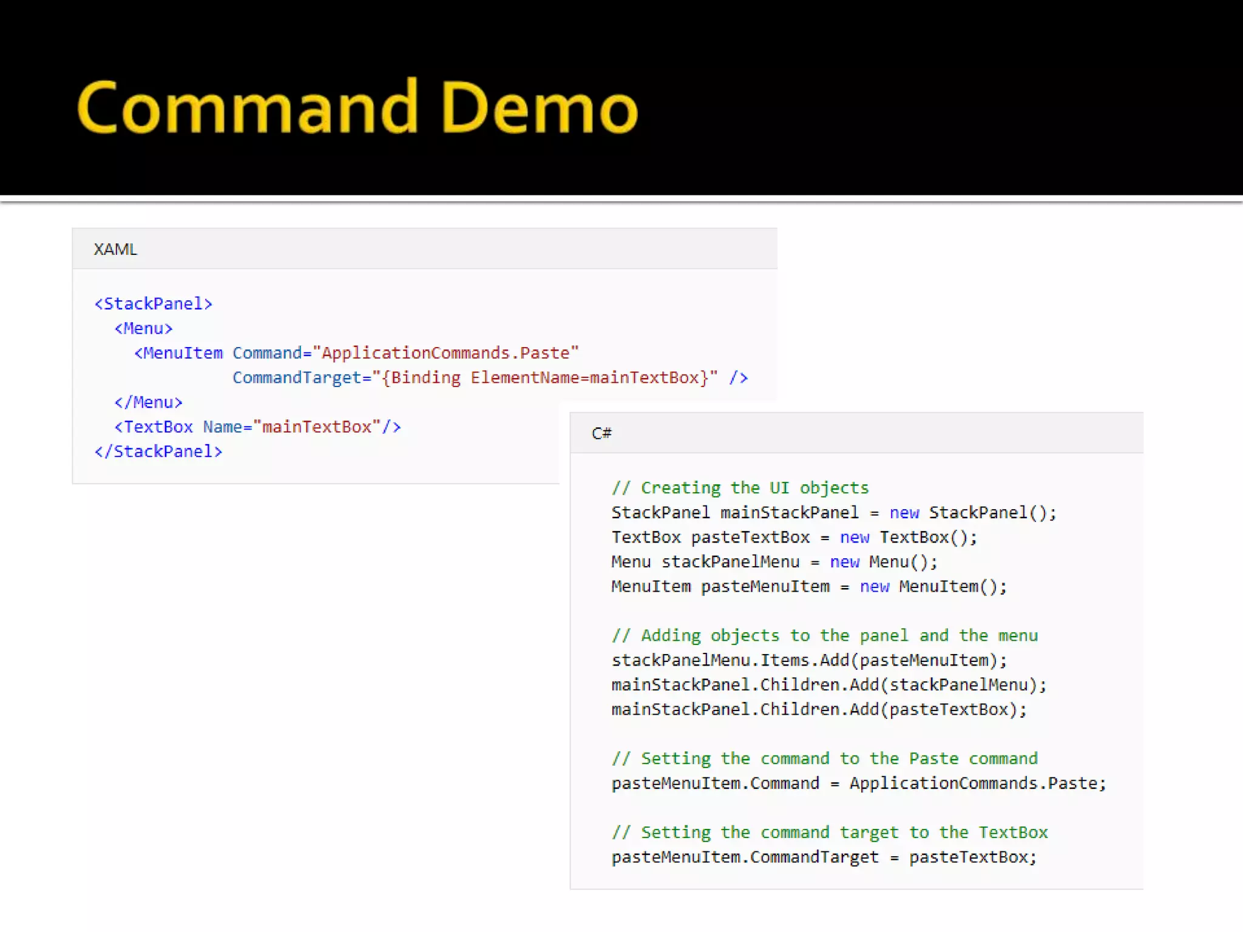Click the XAML code block header

[115, 249]
